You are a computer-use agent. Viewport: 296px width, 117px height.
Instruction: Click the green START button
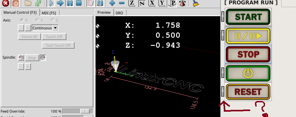point(248,17)
